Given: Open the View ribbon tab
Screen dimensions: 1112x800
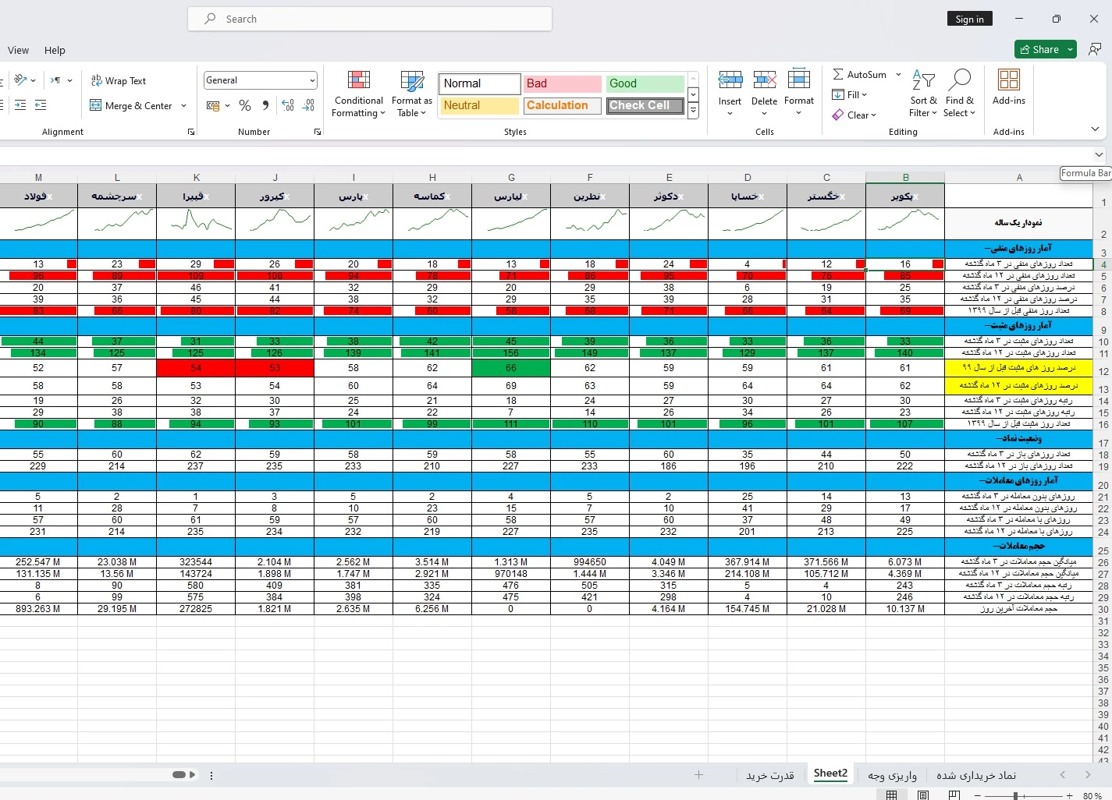Looking at the screenshot, I should (18, 50).
